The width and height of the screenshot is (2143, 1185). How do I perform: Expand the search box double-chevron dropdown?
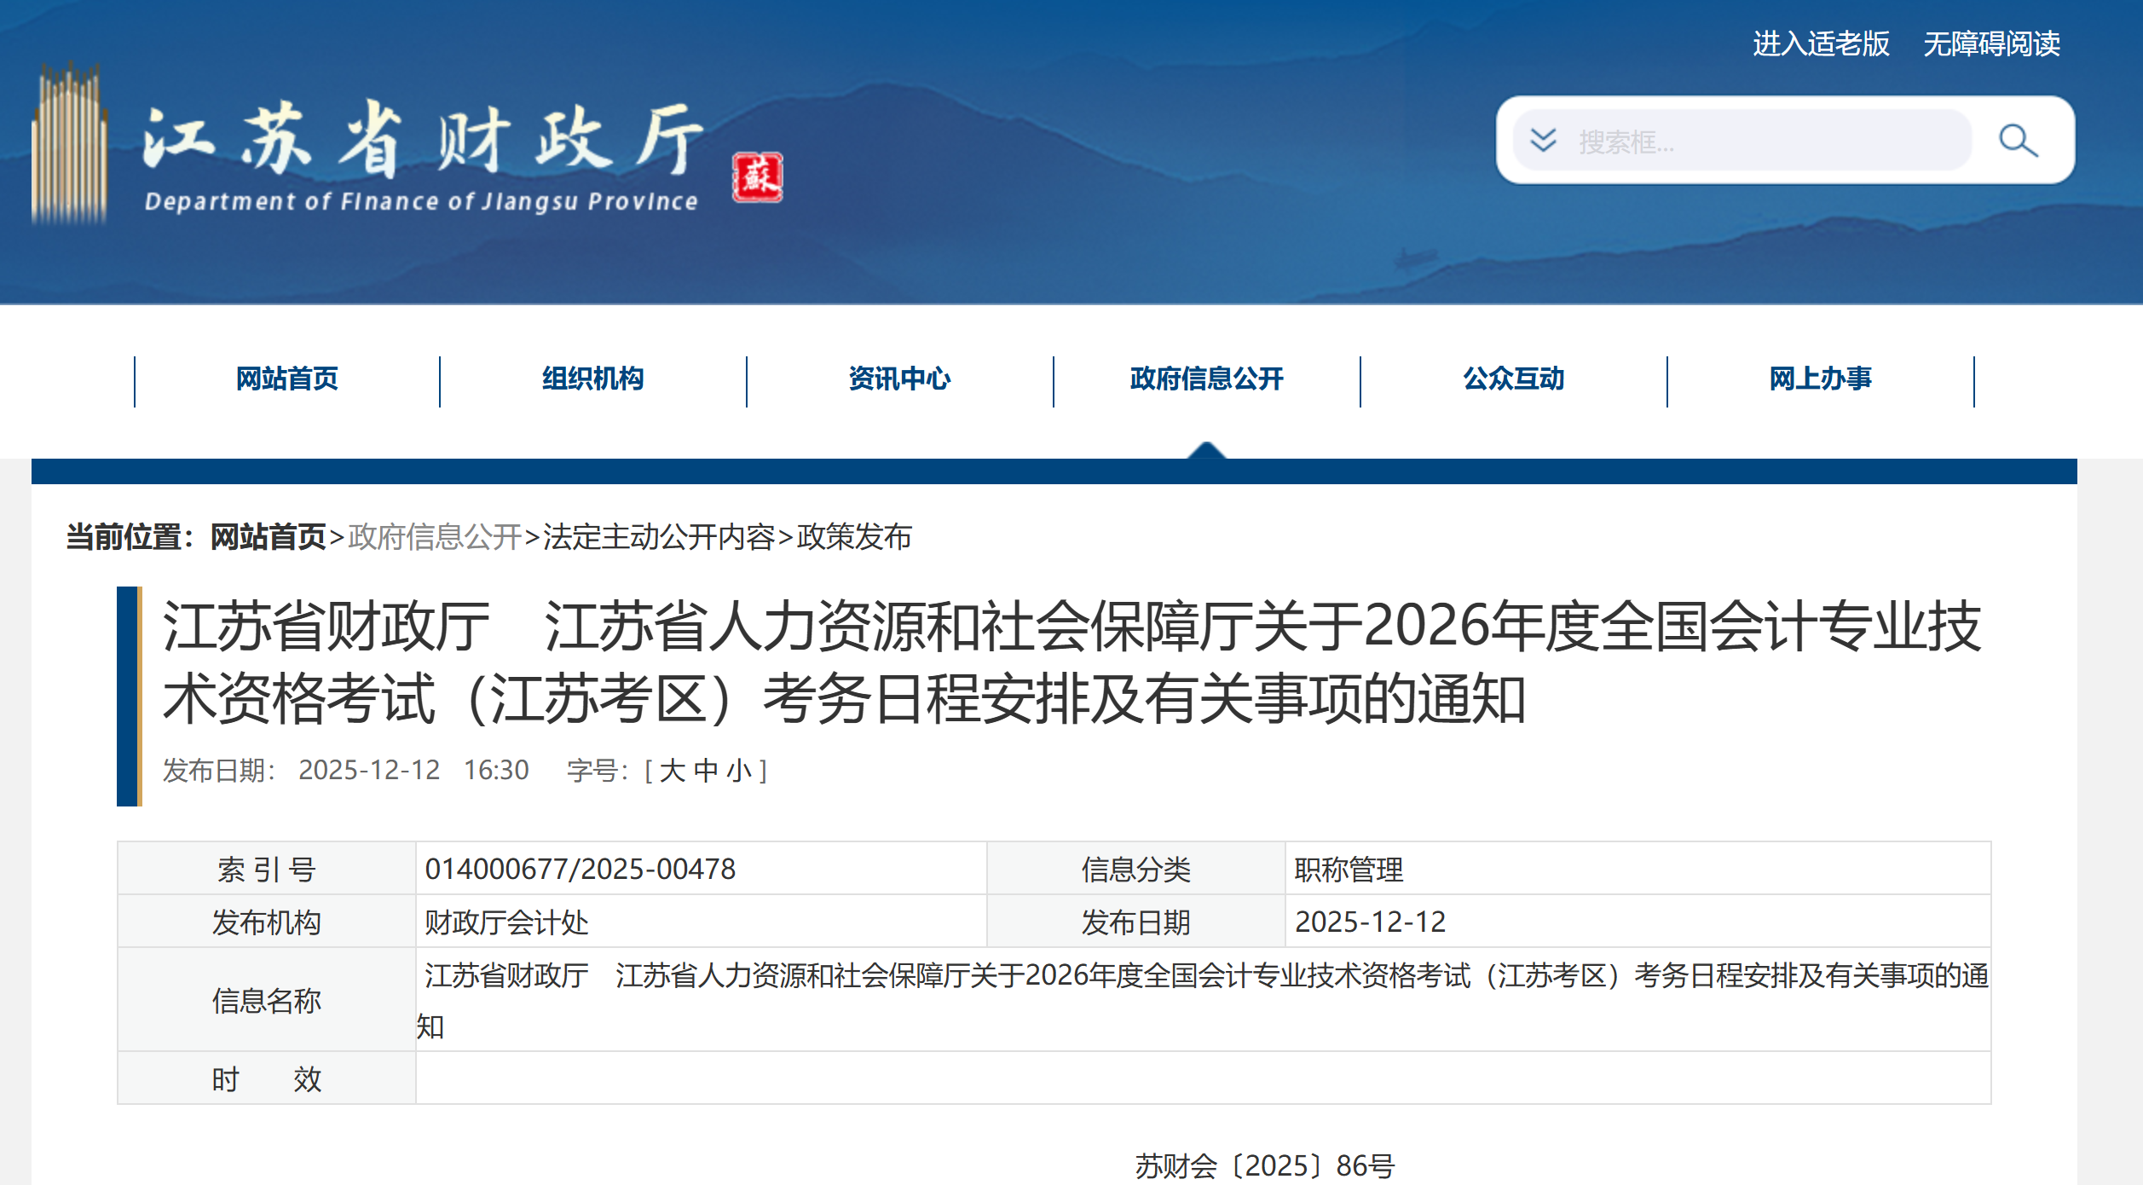[1543, 141]
